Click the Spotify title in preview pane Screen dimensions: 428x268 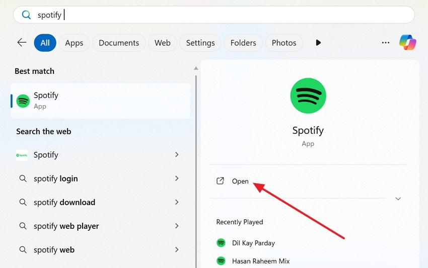coord(308,130)
